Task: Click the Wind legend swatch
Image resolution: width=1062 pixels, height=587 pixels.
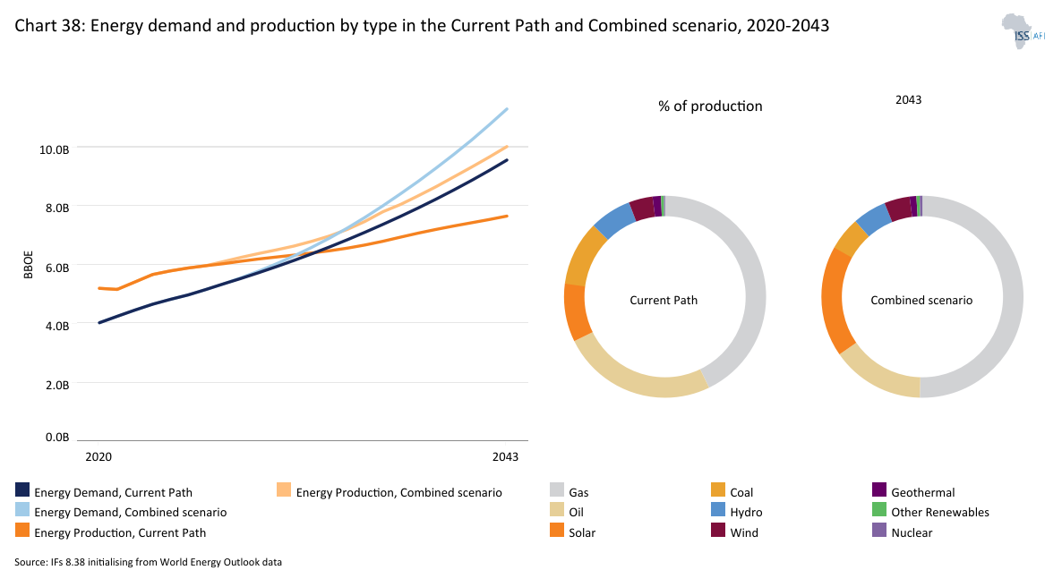Action: pos(717,531)
